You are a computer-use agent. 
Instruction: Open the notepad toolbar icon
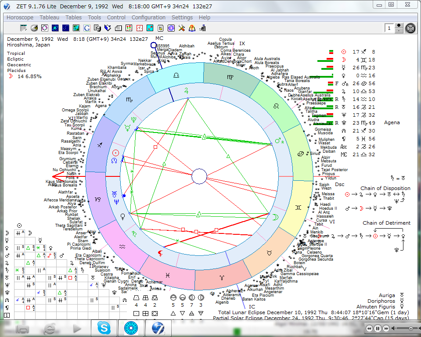[161, 28]
